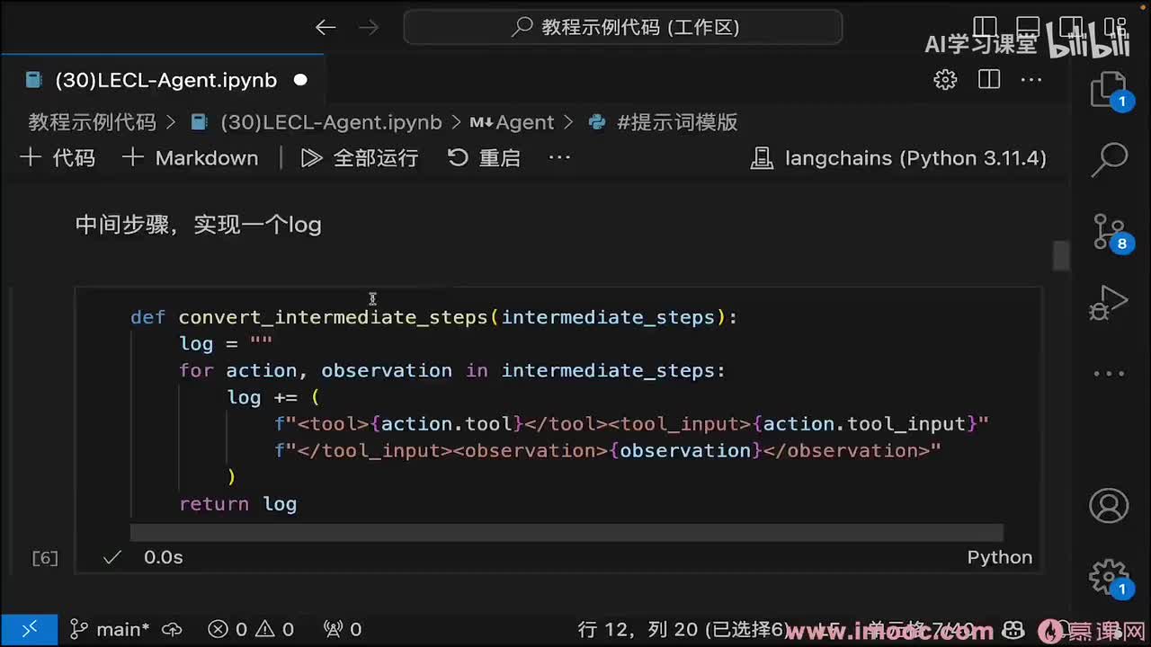This screenshot has width=1151, height=647.
Task: Close the tab via its unsaved dot
Action: click(300, 80)
